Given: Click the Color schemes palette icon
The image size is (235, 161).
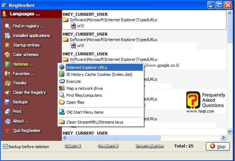Looking at the screenshot, I should 7,55.
